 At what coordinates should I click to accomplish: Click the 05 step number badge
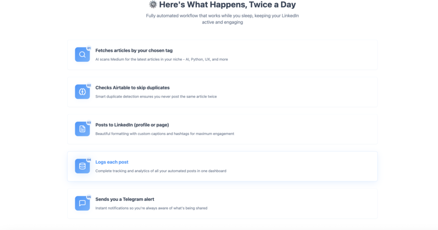(x=89, y=197)
